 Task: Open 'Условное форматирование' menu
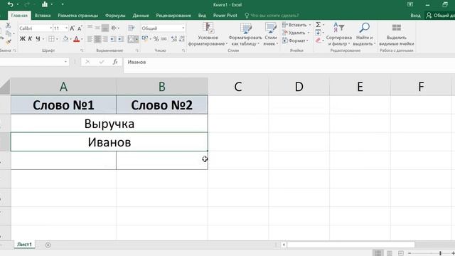point(208,34)
